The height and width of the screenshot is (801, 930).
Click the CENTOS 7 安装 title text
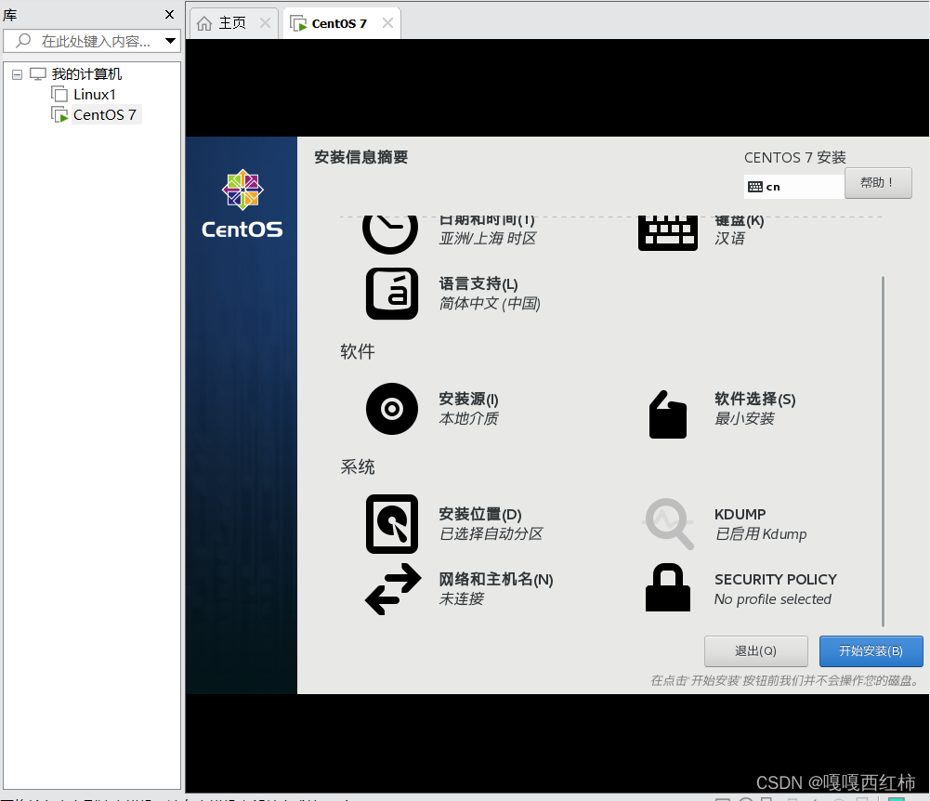(x=794, y=157)
